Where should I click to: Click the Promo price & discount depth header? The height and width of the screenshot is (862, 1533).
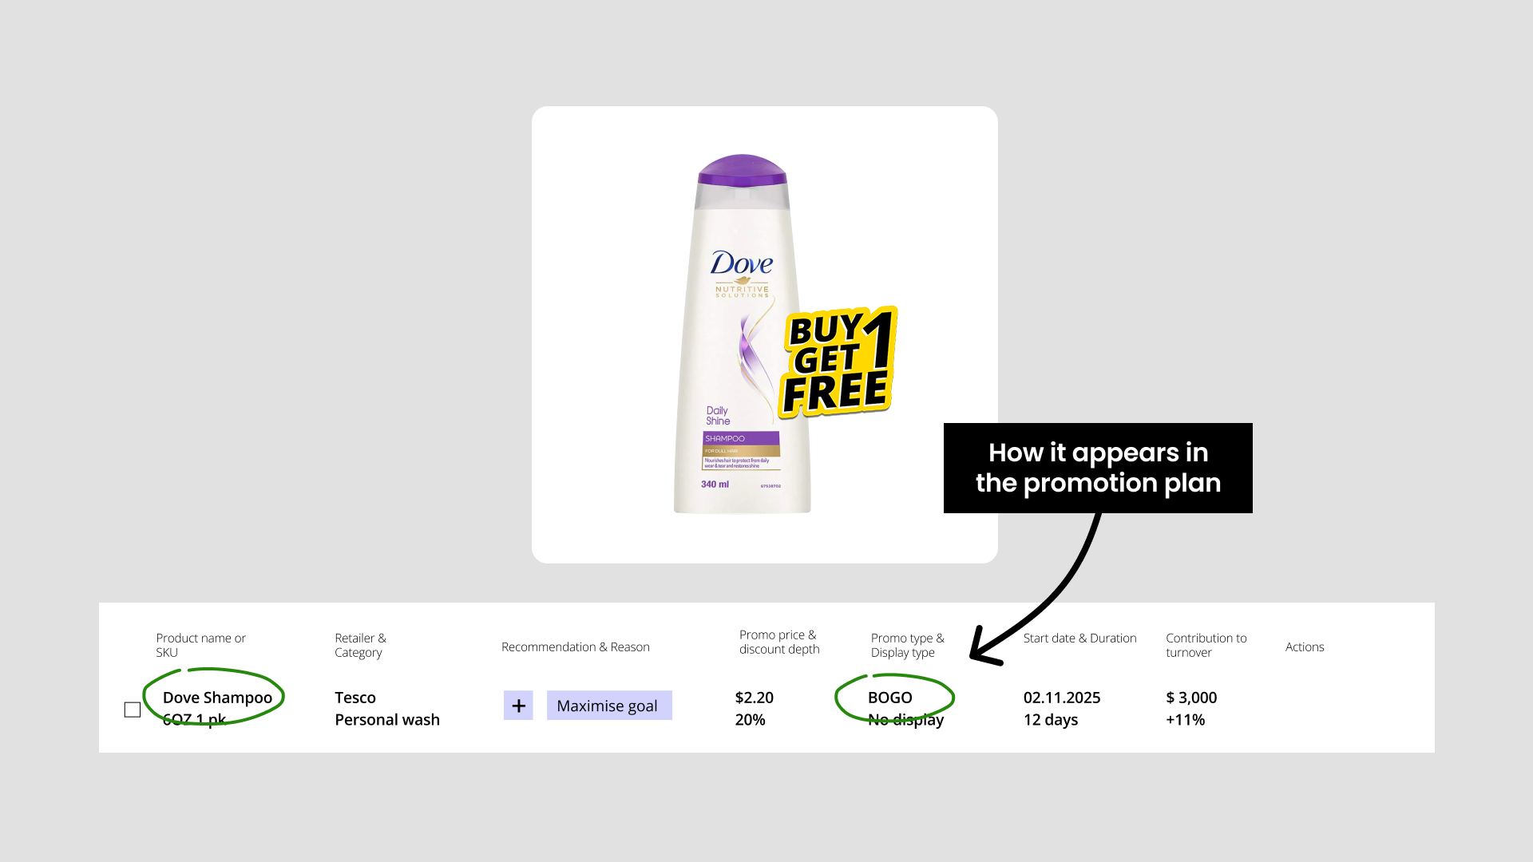click(779, 642)
